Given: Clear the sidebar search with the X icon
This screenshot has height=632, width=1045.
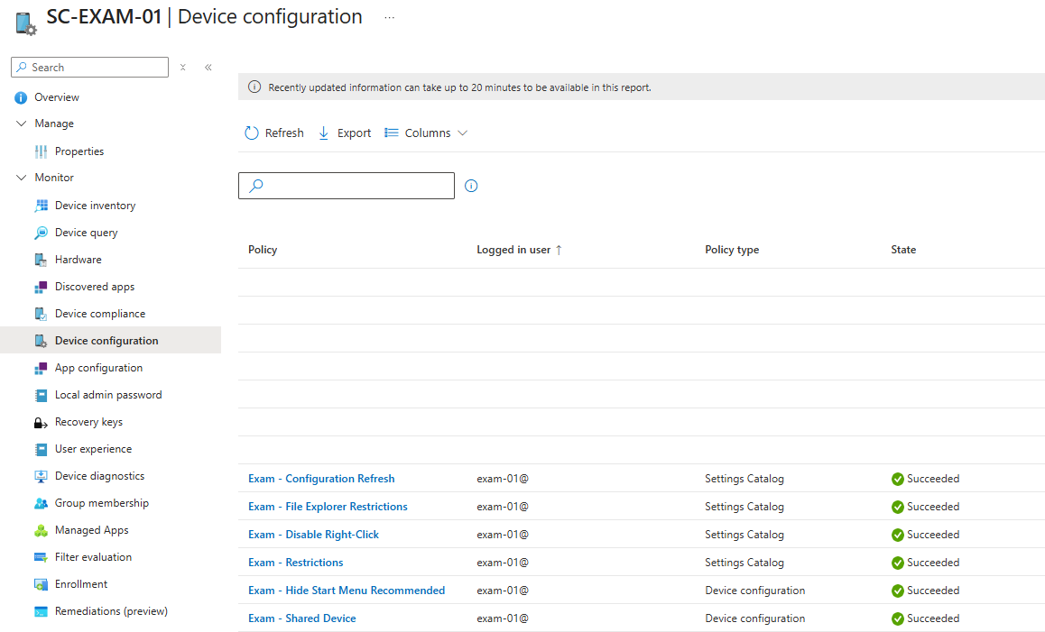Looking at the screenshot, I should point(182,68).
